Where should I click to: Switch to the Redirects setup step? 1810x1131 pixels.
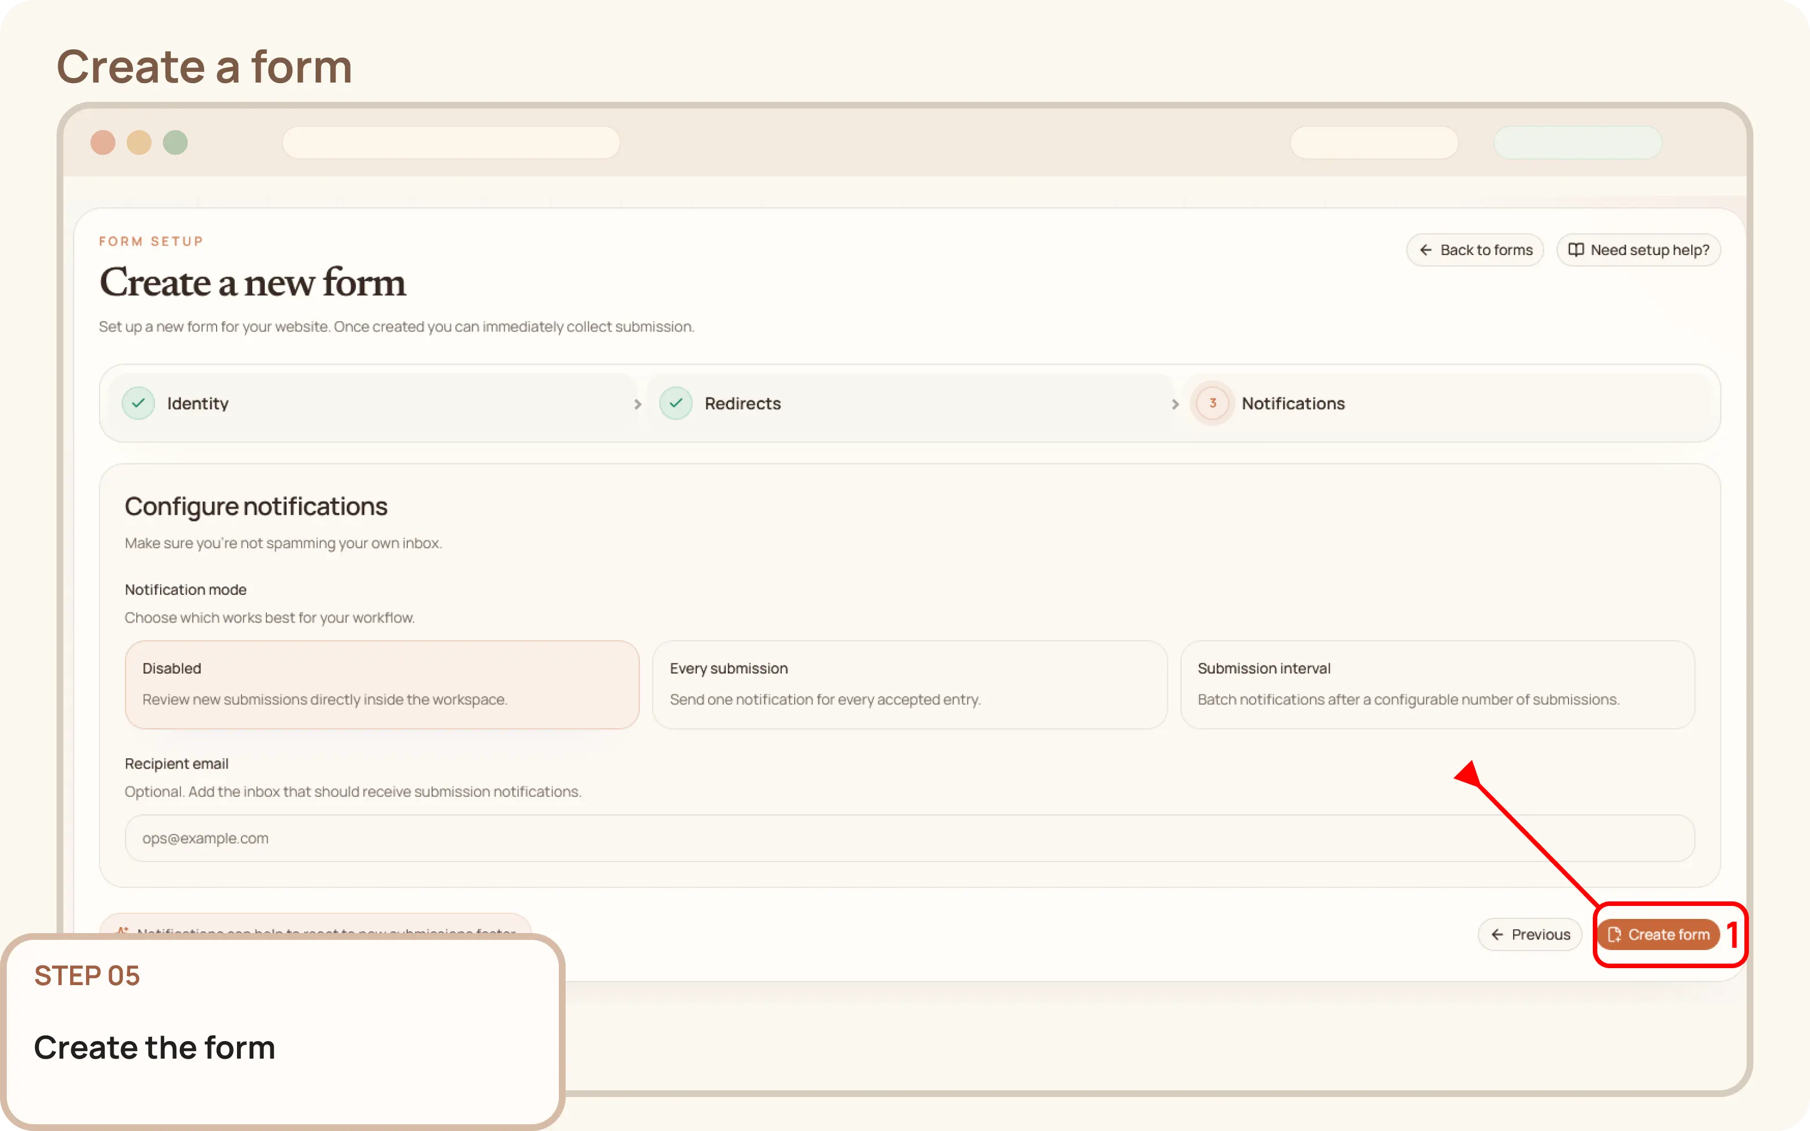click(x=742, y=403)
